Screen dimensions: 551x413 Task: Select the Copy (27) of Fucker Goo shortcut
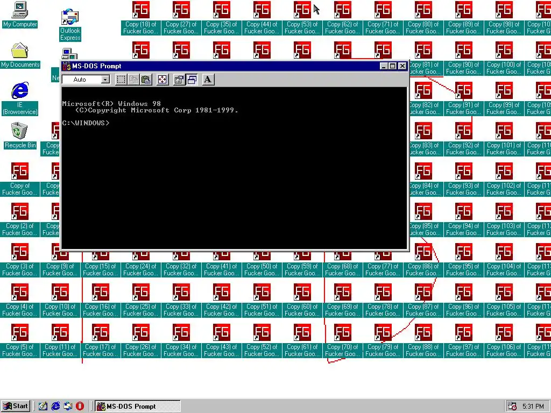[181, 18]
